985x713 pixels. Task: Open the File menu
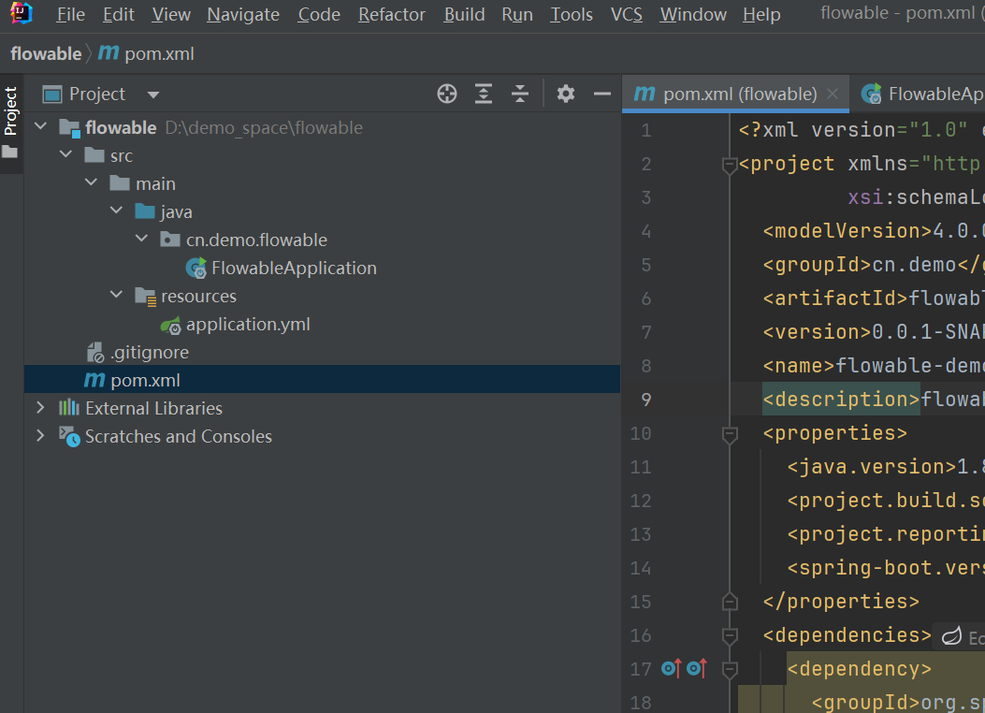[x=70, y=14]
